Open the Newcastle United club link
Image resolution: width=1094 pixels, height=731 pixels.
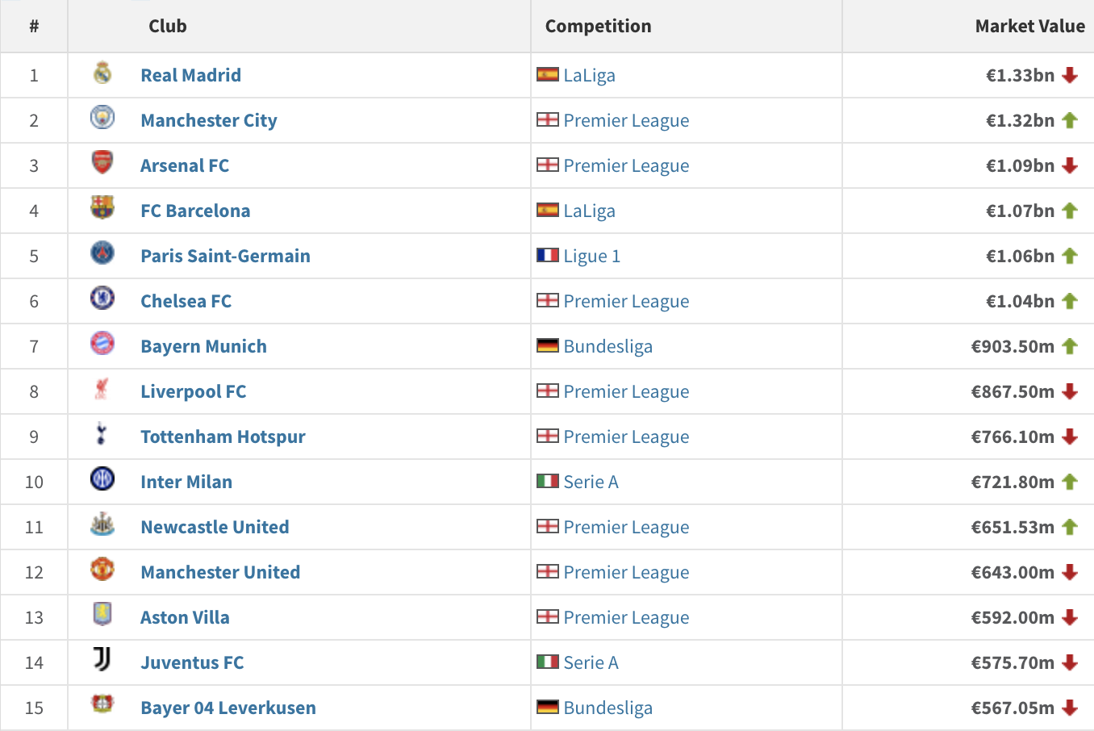coord(215,527)
